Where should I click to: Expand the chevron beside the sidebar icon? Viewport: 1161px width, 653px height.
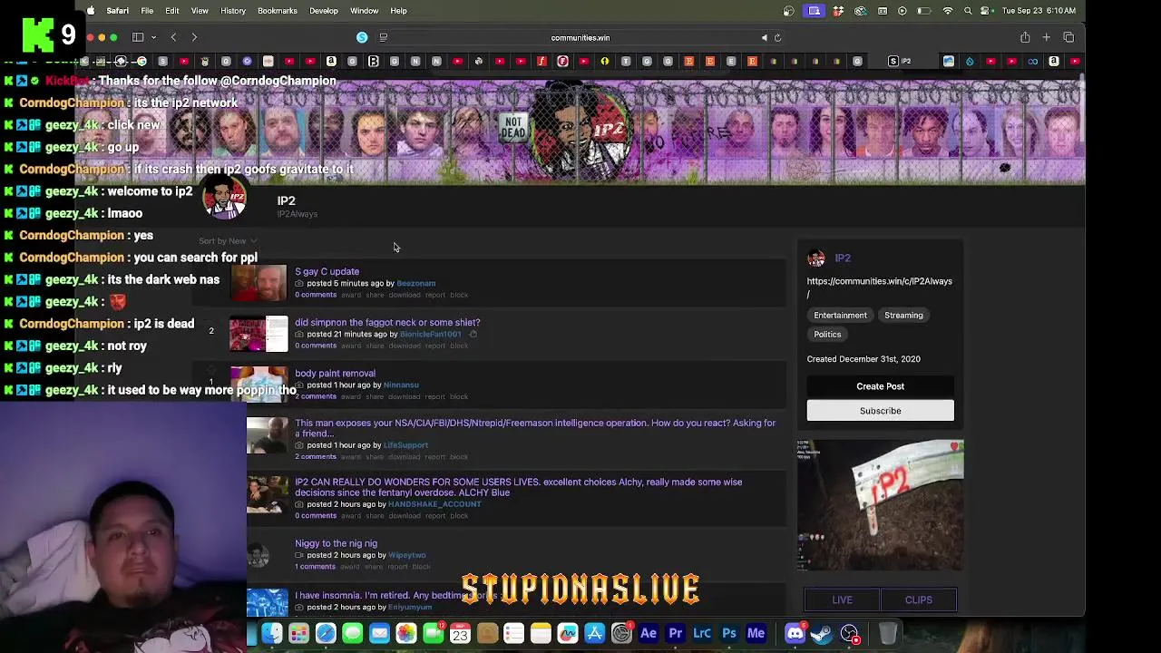[153, 37]
